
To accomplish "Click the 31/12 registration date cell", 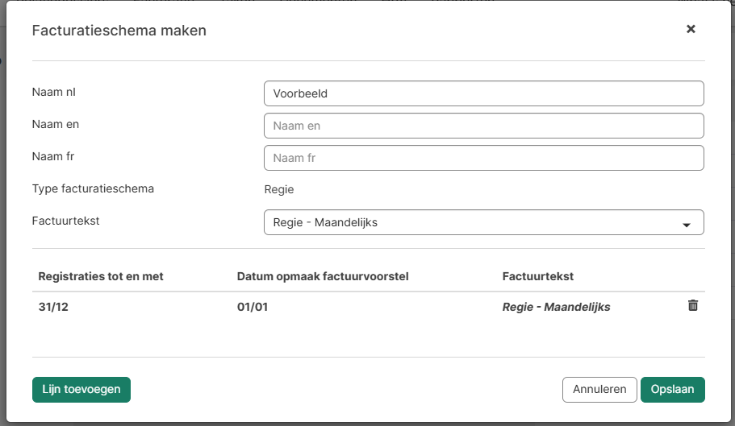I will pyautogui.click(x=52, y=307).
